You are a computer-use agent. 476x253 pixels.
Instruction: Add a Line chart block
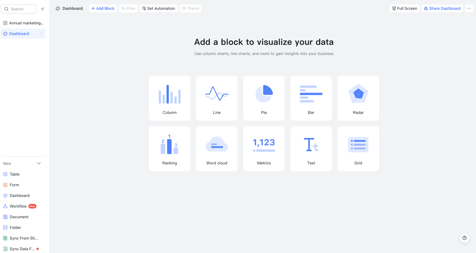click(x=217, y=98)
